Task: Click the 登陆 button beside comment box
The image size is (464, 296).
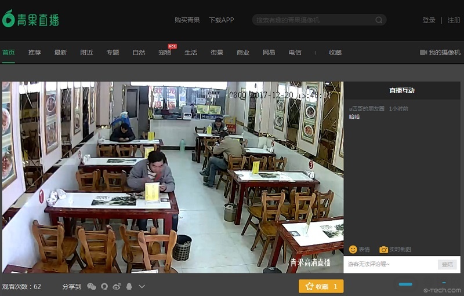Action: point(447,264)
